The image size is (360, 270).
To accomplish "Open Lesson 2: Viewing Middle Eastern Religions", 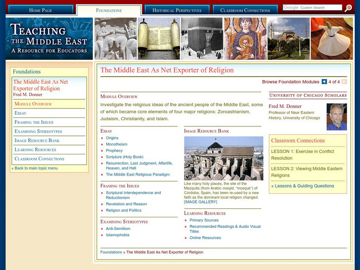I will point(307,172).
